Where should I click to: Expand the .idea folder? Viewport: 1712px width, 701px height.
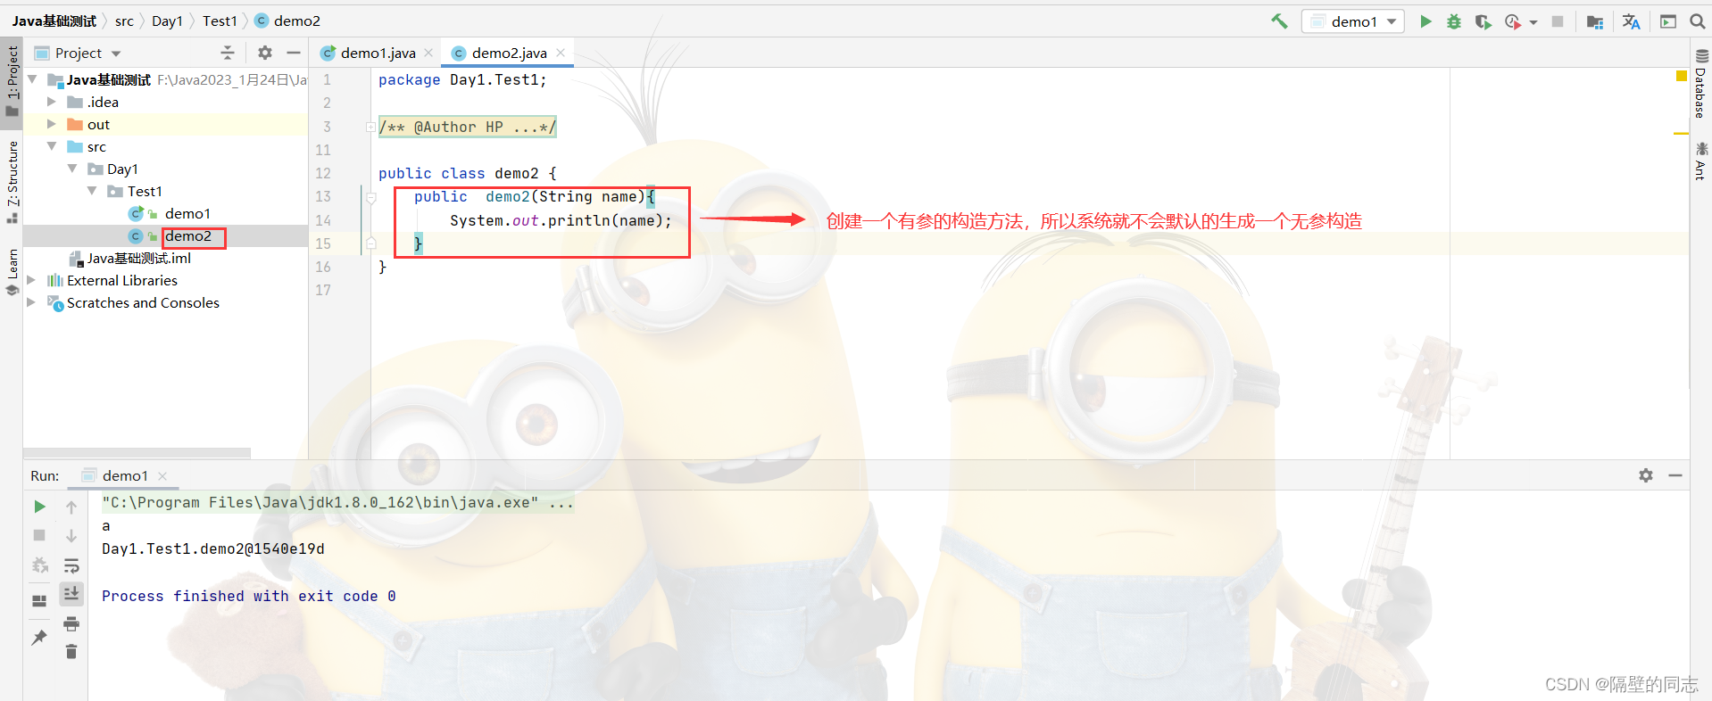pos(52,102)
